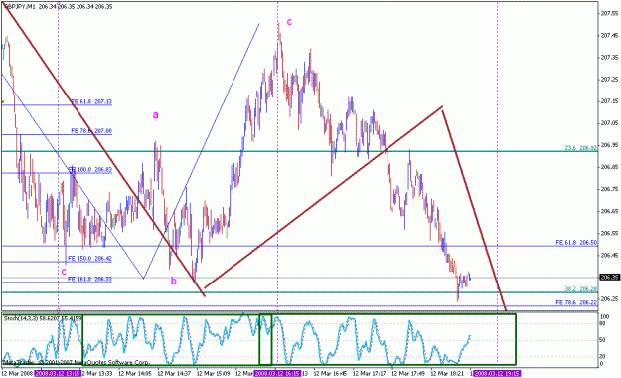This screenshot has width=621, height=378.
Task: Click the 100 level on Stochastic scale
Action: point(604,317)
